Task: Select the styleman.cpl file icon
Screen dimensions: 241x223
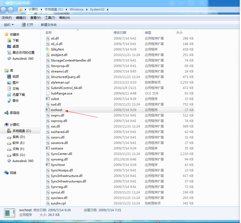Action: (x=48, y=82)
